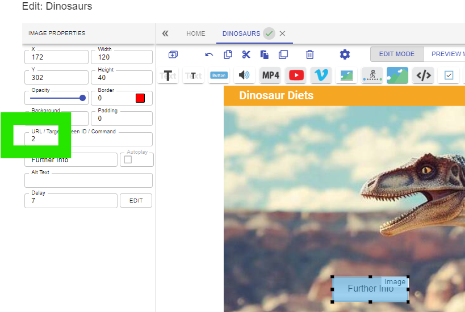Delete the selected element with the trash icon

[x=309, y=54]
